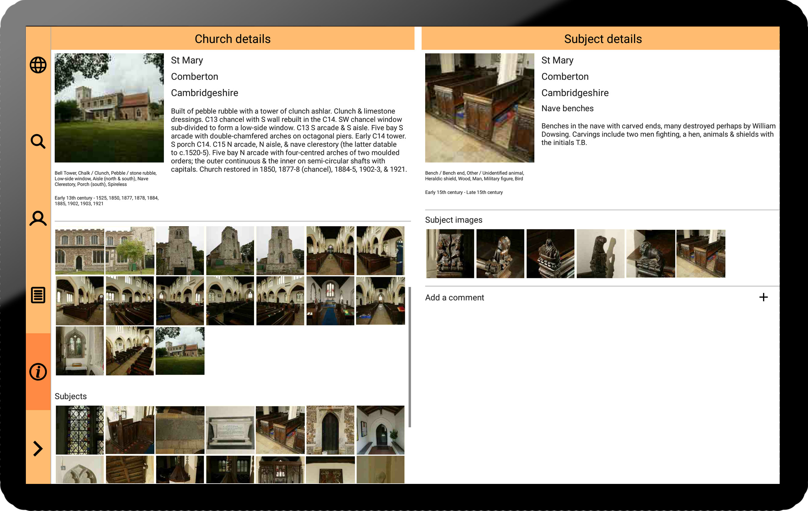Open the user account panel
808x511 pixels.
coord(38,219)
